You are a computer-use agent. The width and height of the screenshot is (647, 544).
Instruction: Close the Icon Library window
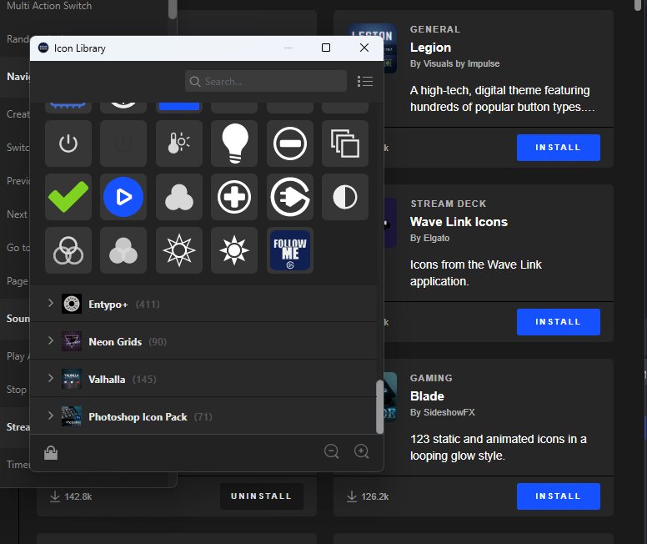coord(364,48)
